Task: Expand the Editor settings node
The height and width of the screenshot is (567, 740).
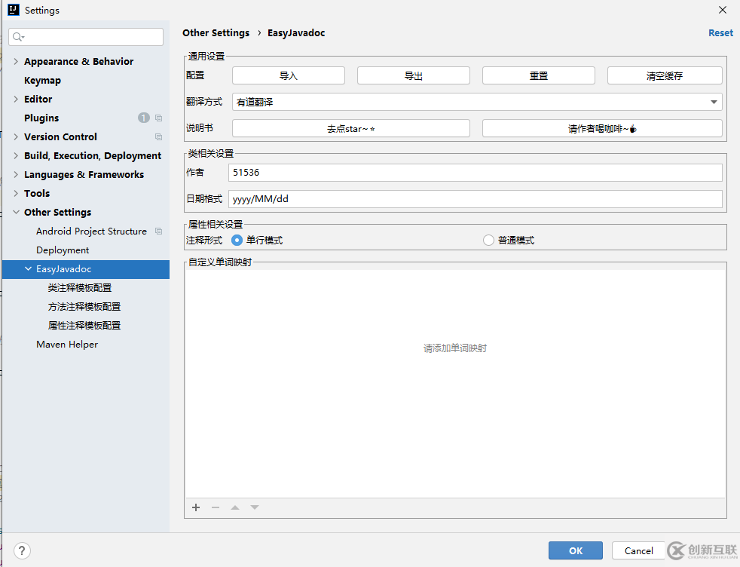Action: point(16,99)
